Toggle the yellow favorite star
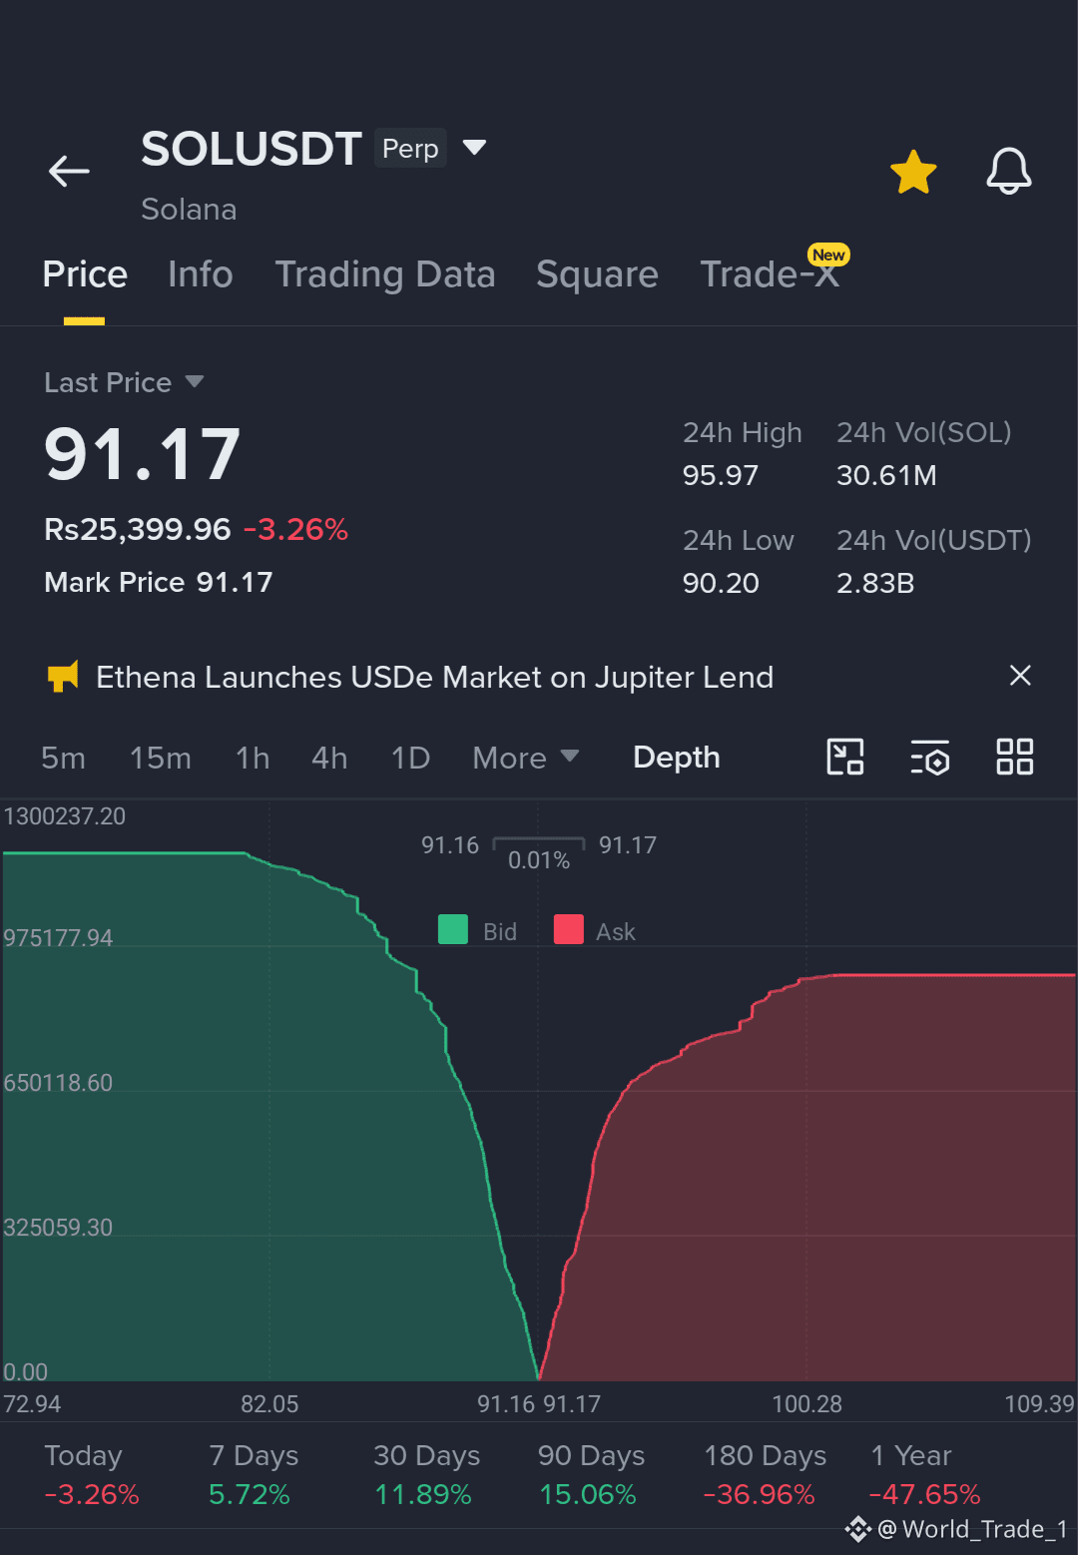Image resolution: width=1078 pixels, height=1555 pixels. pos(913,172)
